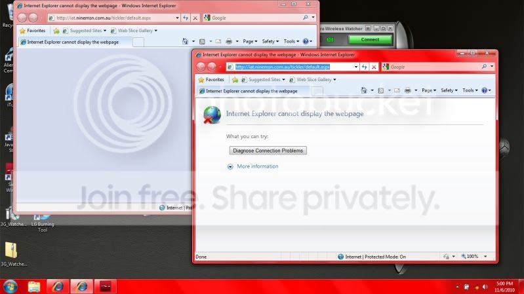
Task: Open new tab button in front window
Action: [x=317, y=91]
